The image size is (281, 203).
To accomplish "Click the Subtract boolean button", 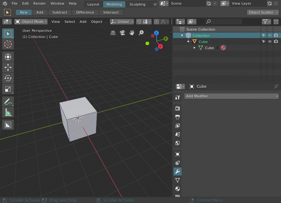I will pos(60,12).
